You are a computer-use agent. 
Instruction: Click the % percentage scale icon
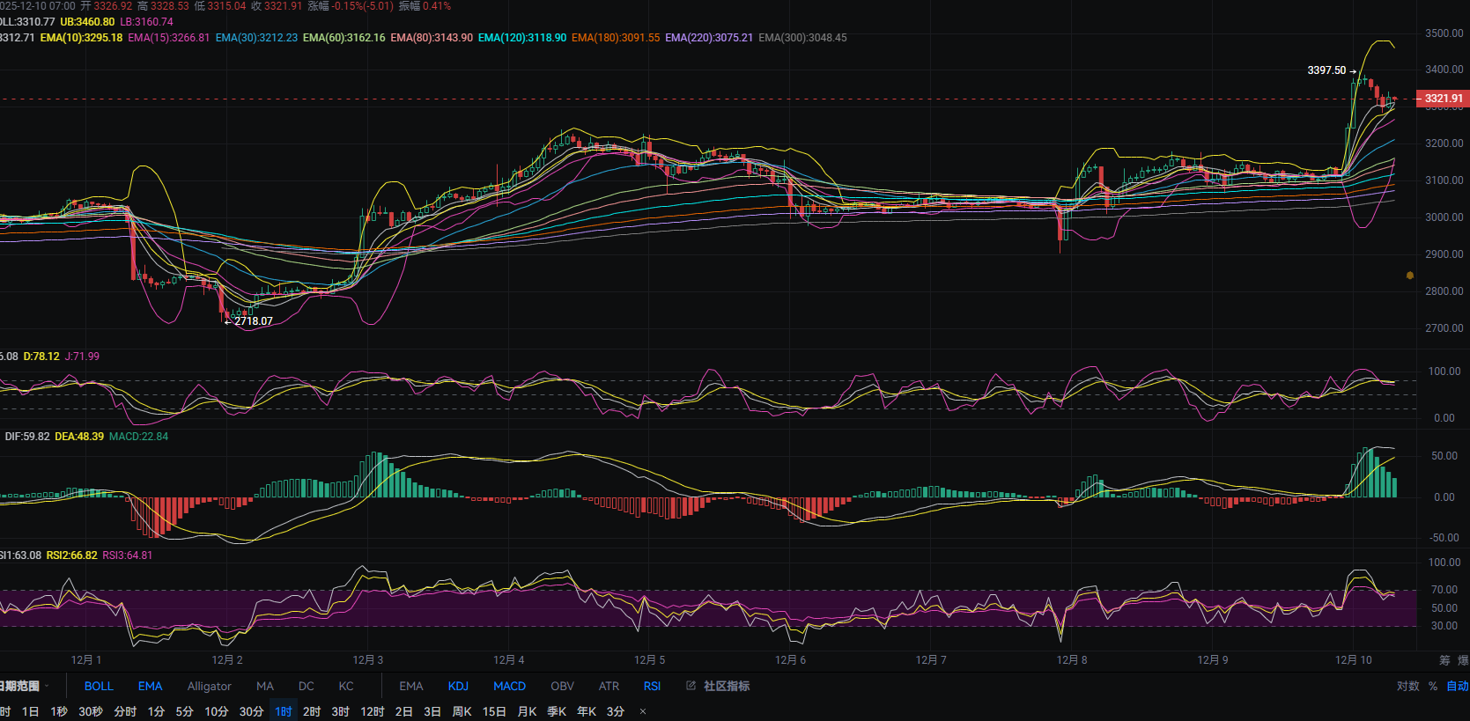click(x=1433, y=686)
